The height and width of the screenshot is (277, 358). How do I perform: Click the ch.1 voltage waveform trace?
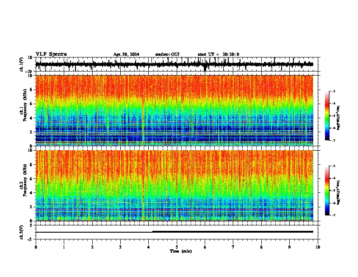pos(174,64)
